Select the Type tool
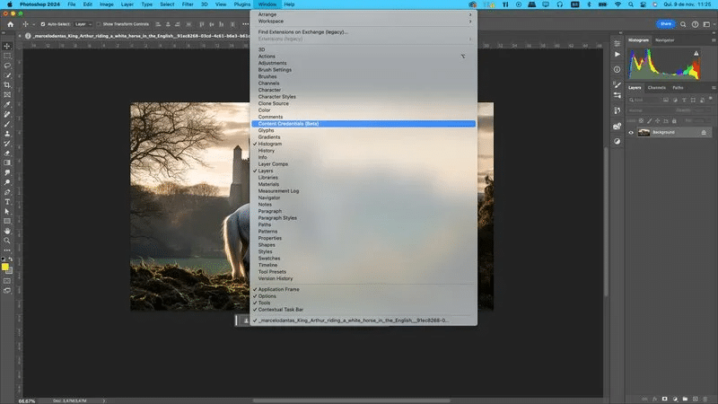This screenshot has height=404, width=718. (x=7, y=201)
